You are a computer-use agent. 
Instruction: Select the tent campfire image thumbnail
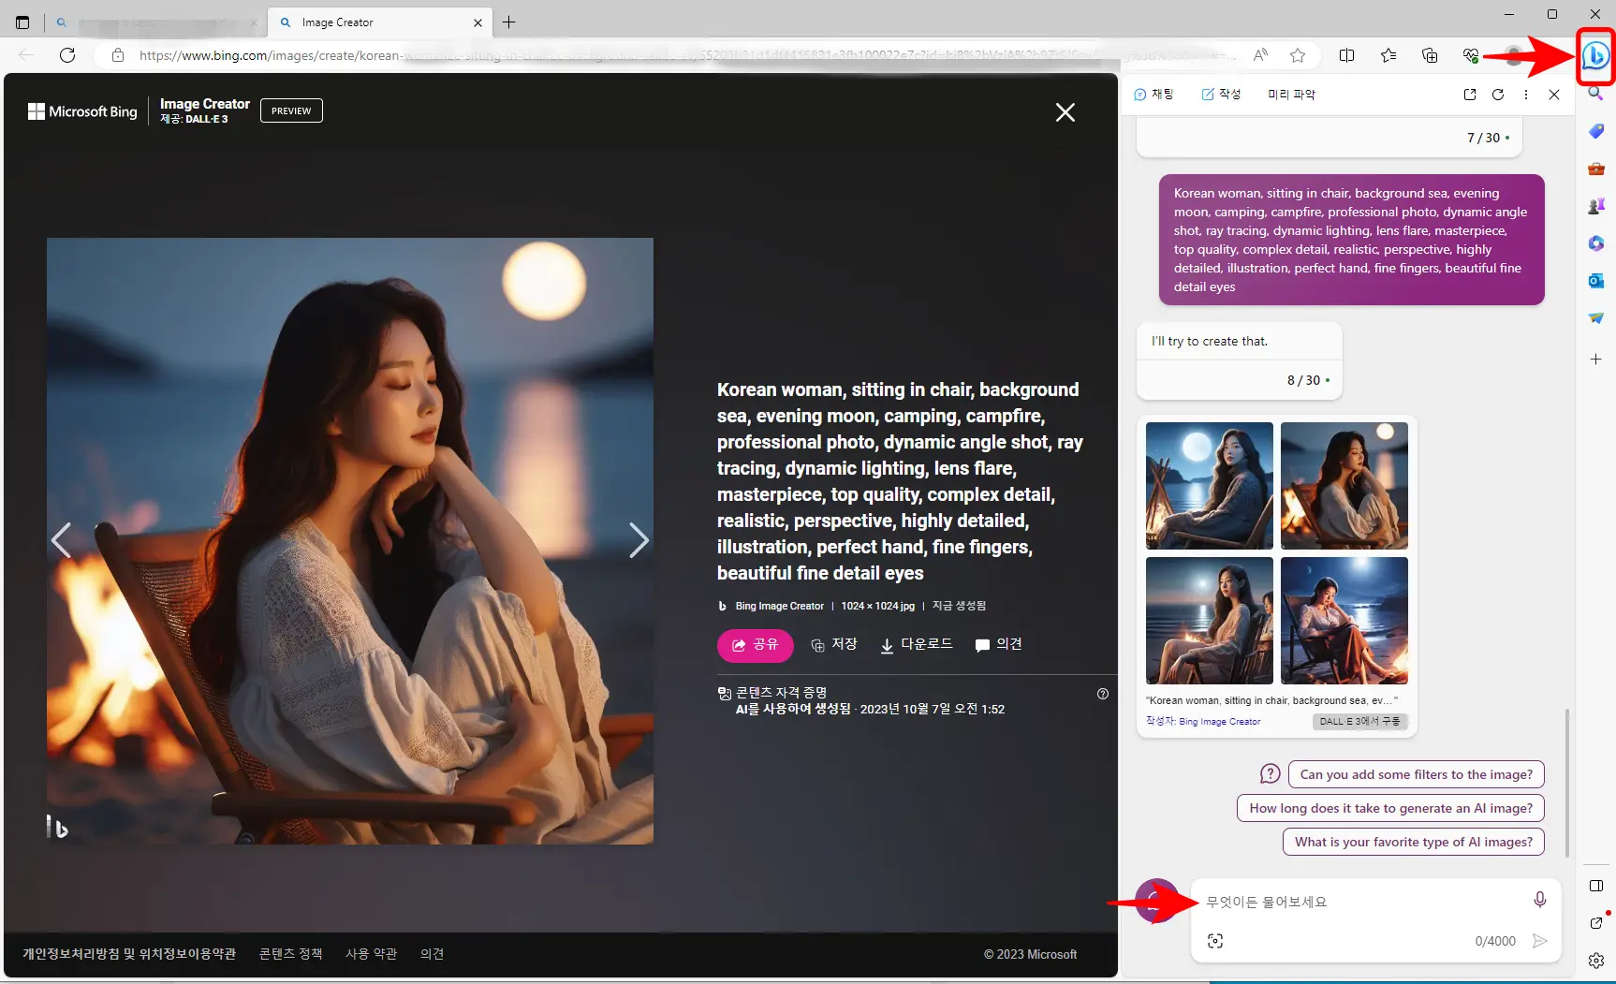[1208, 486]
